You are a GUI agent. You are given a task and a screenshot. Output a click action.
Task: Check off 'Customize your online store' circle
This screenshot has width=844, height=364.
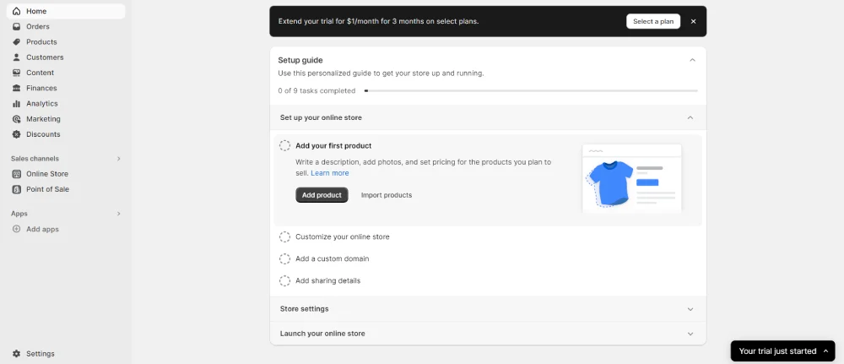click(x=285, y=237)
